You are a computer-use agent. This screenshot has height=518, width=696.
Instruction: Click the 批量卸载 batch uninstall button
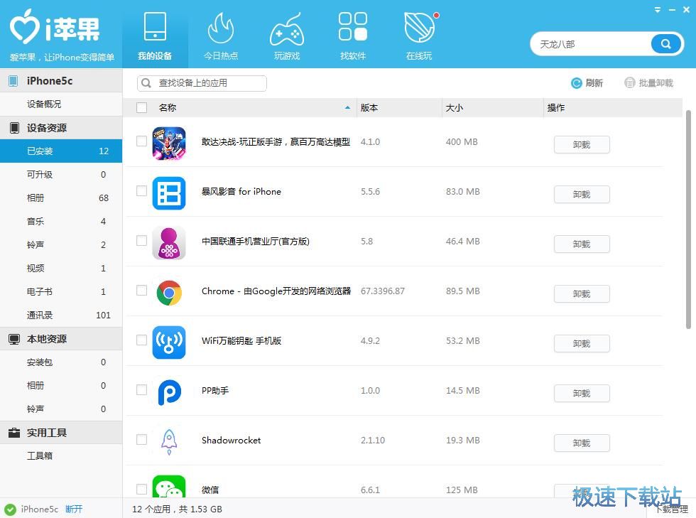coord(648,83)
